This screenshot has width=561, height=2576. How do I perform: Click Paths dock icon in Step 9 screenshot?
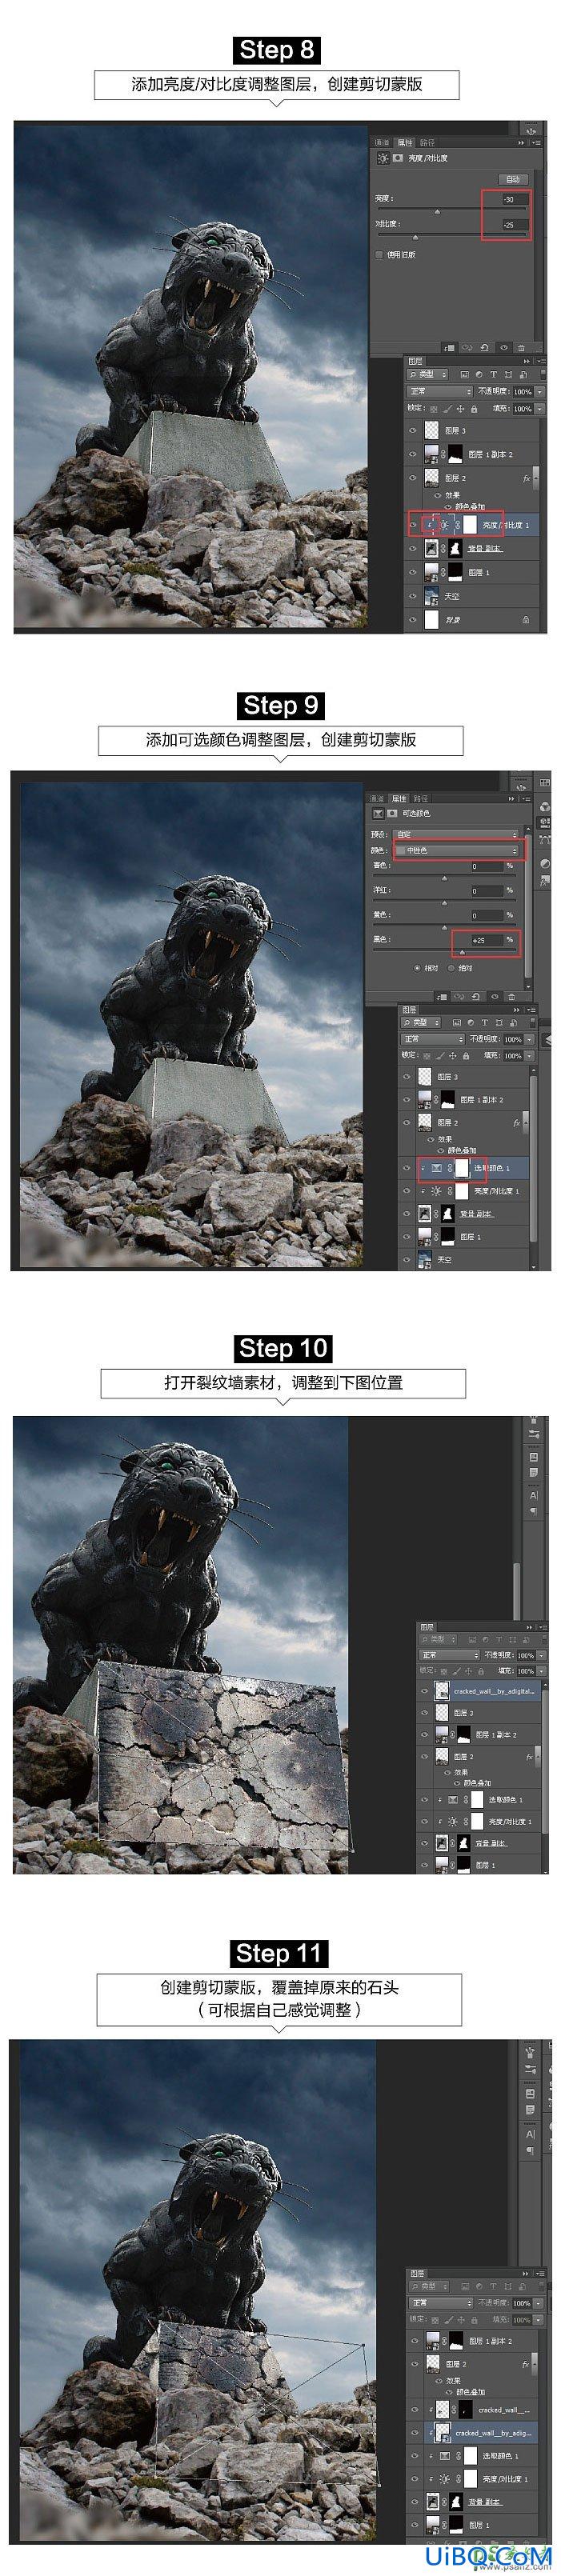click(x=545, y=840)
